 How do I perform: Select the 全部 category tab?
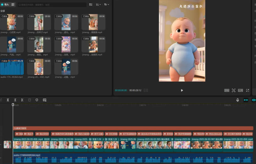[x=3, y=11]
